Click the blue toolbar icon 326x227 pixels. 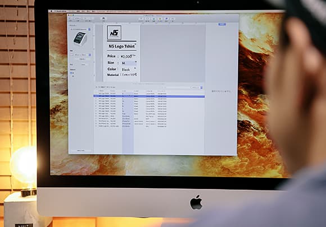(x=166, y=19)
